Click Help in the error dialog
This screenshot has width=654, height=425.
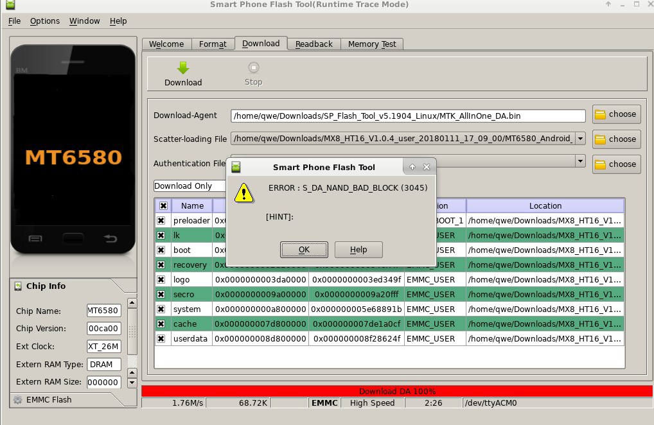click(x=358, y=250)
